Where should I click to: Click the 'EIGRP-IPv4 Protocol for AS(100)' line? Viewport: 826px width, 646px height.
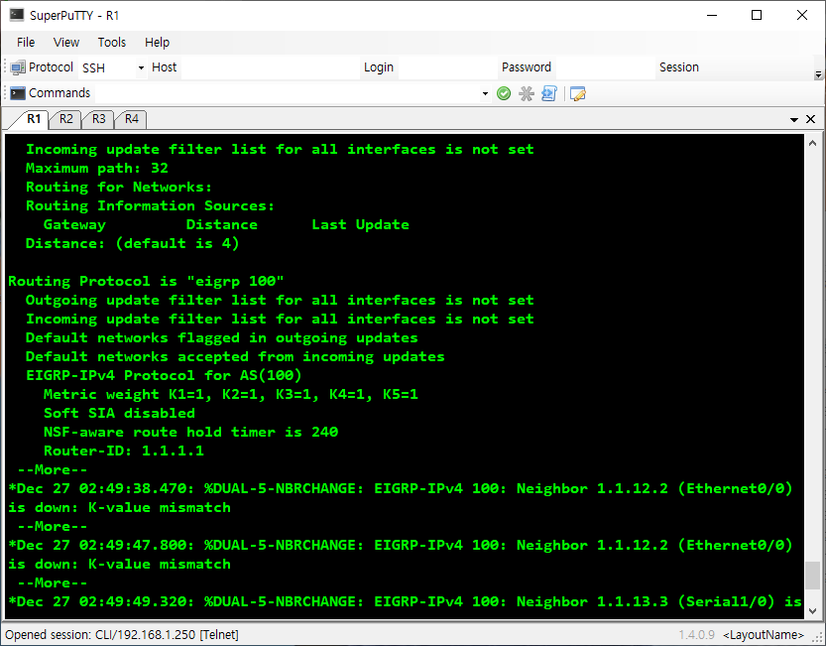[x=164, y=375]
